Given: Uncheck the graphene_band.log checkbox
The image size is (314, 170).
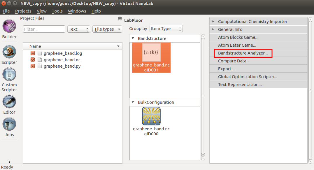Looking at the screenshot, I should (33, 53).
